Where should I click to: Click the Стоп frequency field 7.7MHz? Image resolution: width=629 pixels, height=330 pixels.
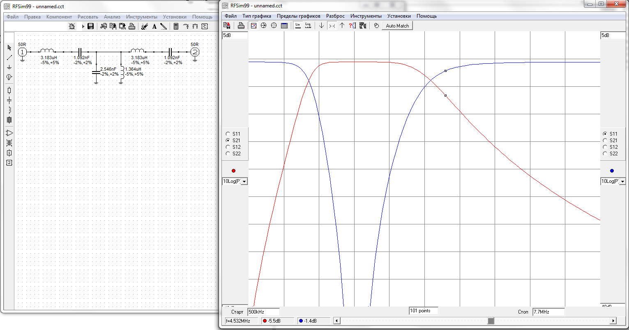548,312
